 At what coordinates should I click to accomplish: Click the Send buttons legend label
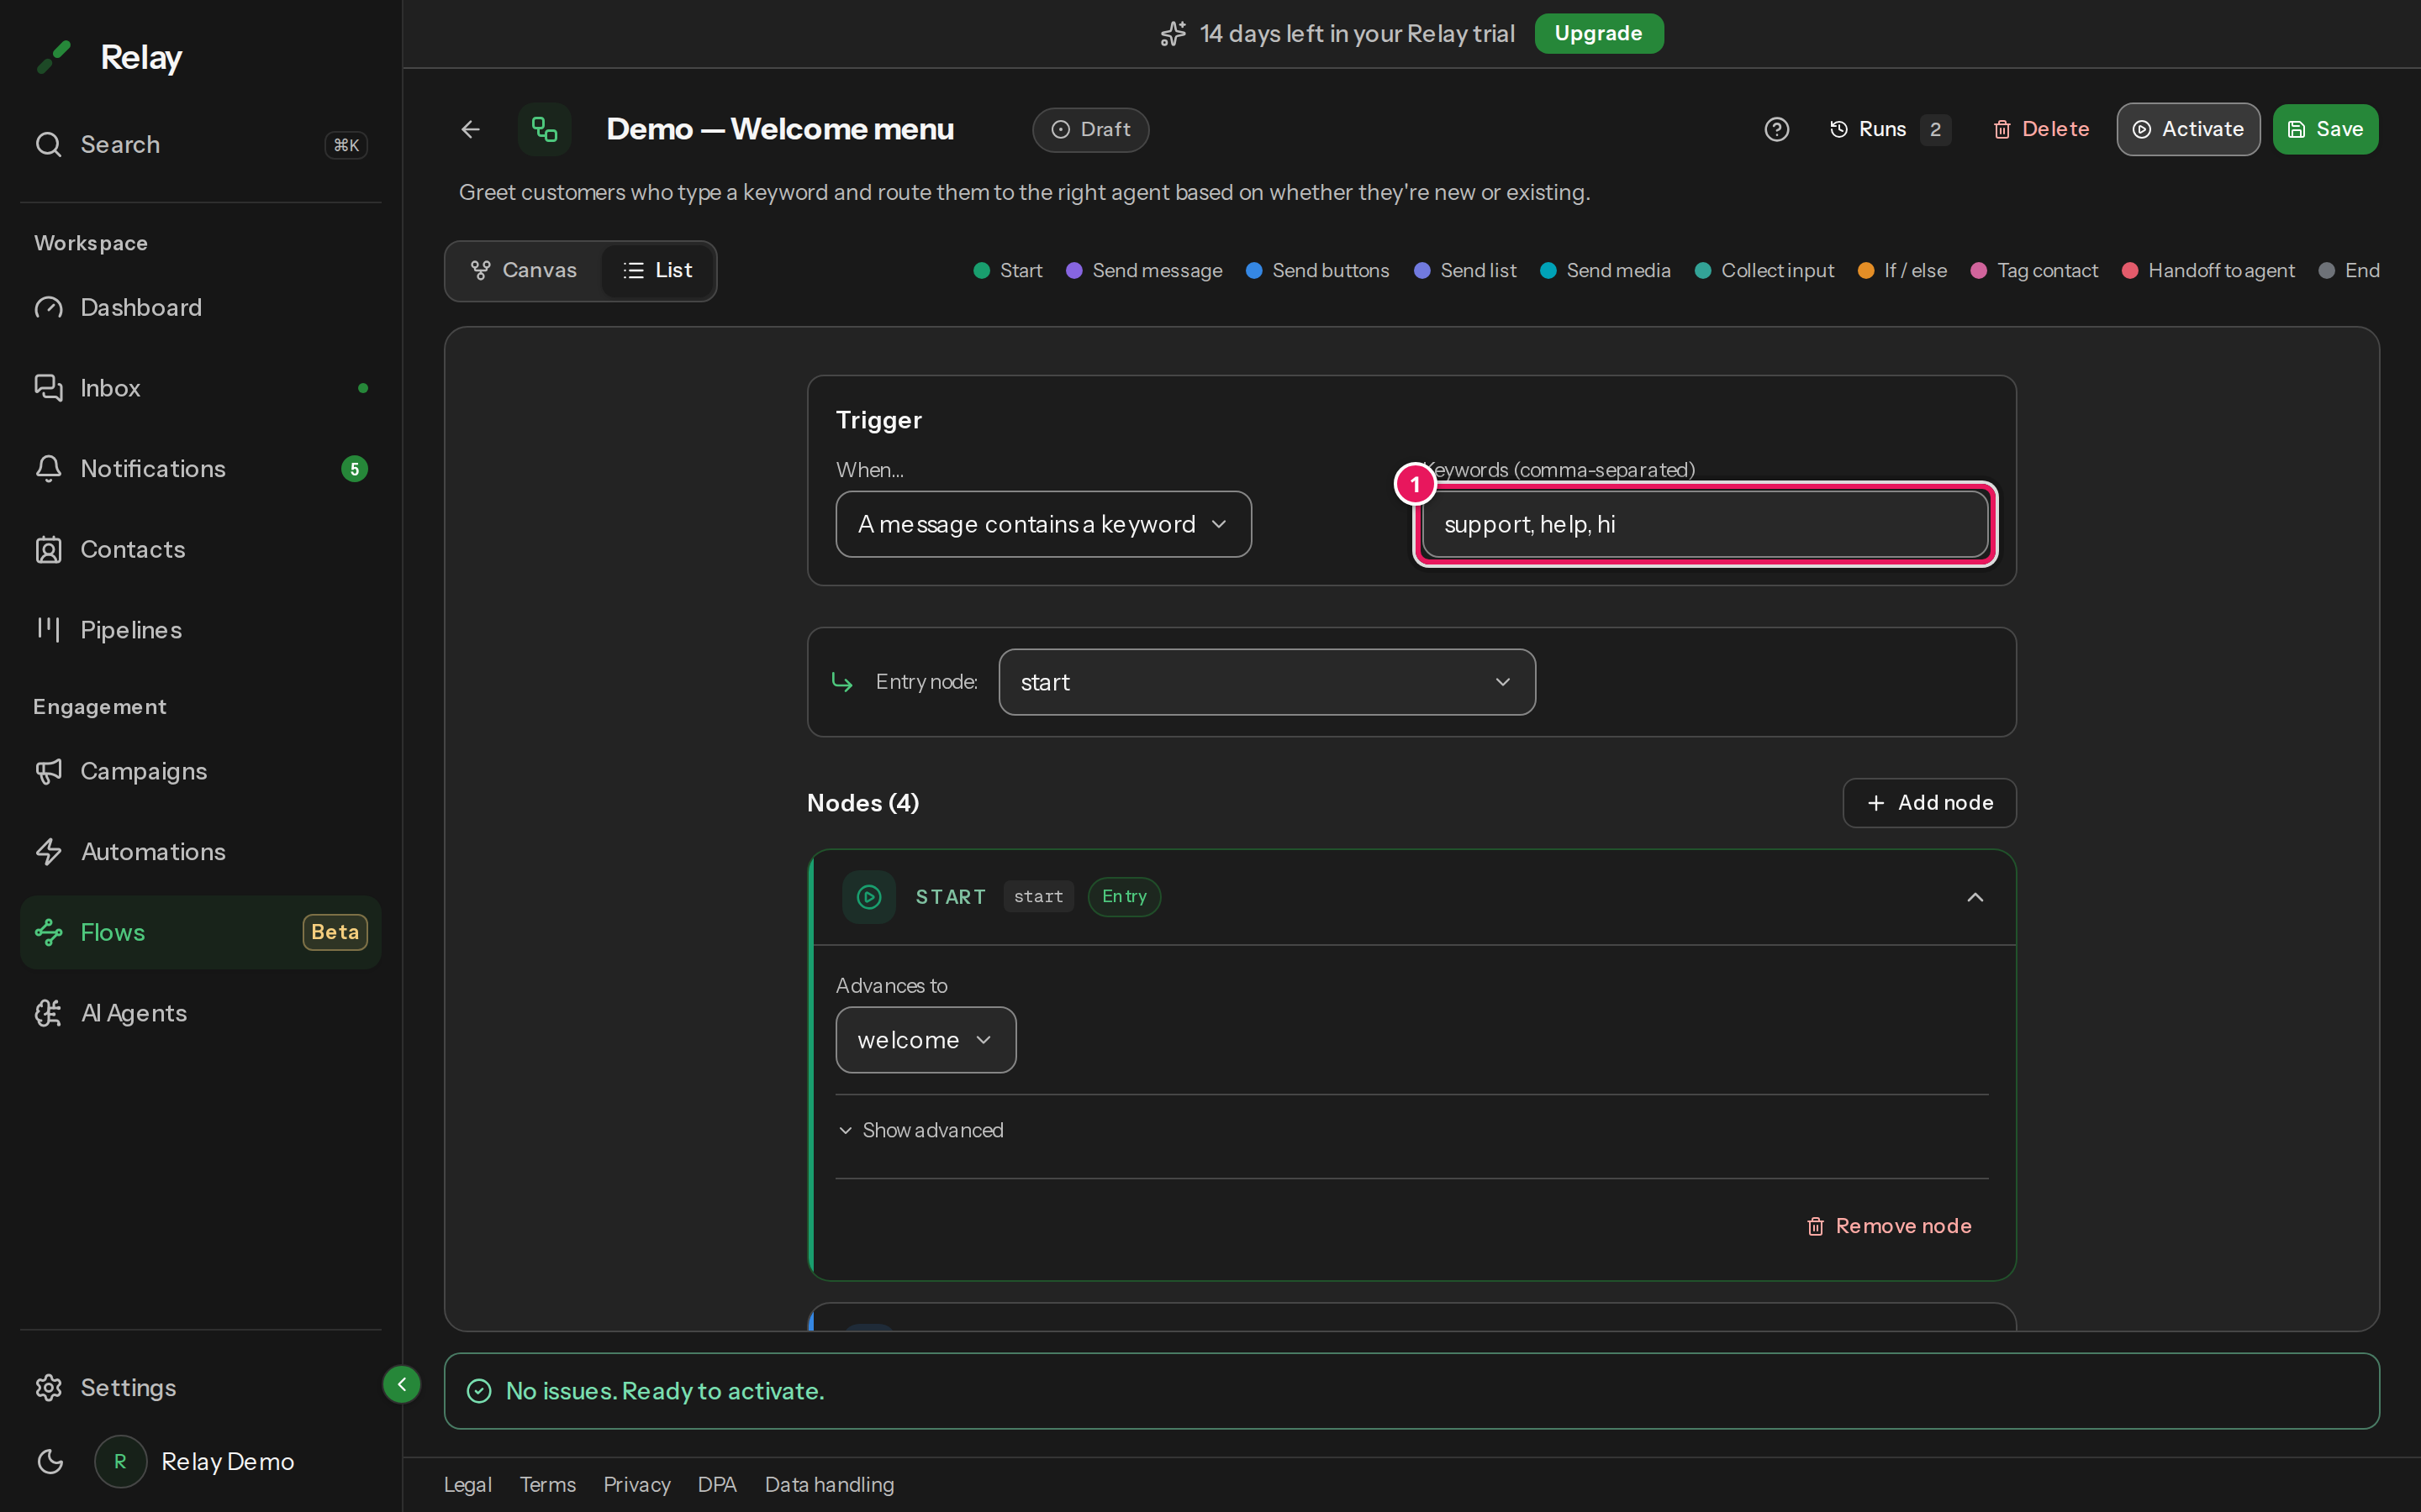point(1330,270)
